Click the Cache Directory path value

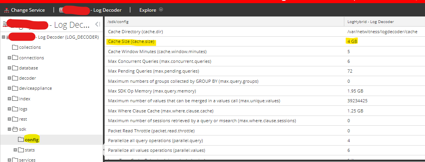coord(382,32)
